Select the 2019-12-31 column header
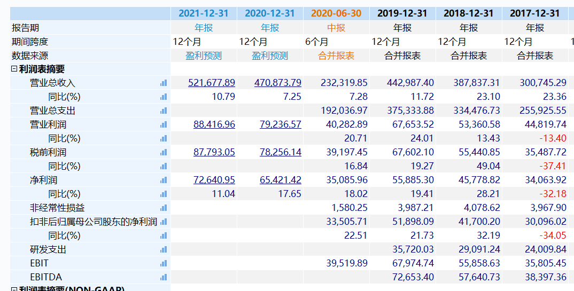This screenshot has width=574, height=291. click(402, 13)
